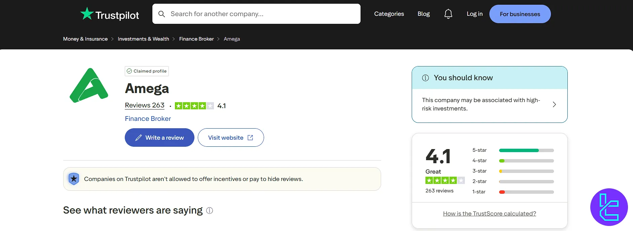Click the Visit website button
The height and width of the screenshot is (231, 633).
coord(231,138)
